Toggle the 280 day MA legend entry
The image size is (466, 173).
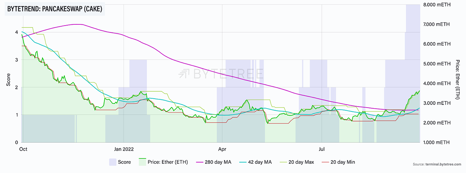point(214,162)
